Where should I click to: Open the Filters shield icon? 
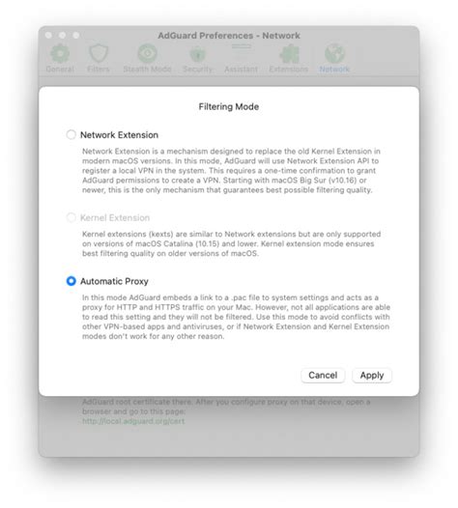click(x=99, y=53)
